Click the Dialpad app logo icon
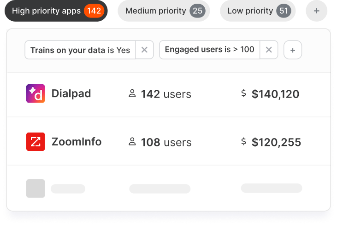 pos(35,93)
